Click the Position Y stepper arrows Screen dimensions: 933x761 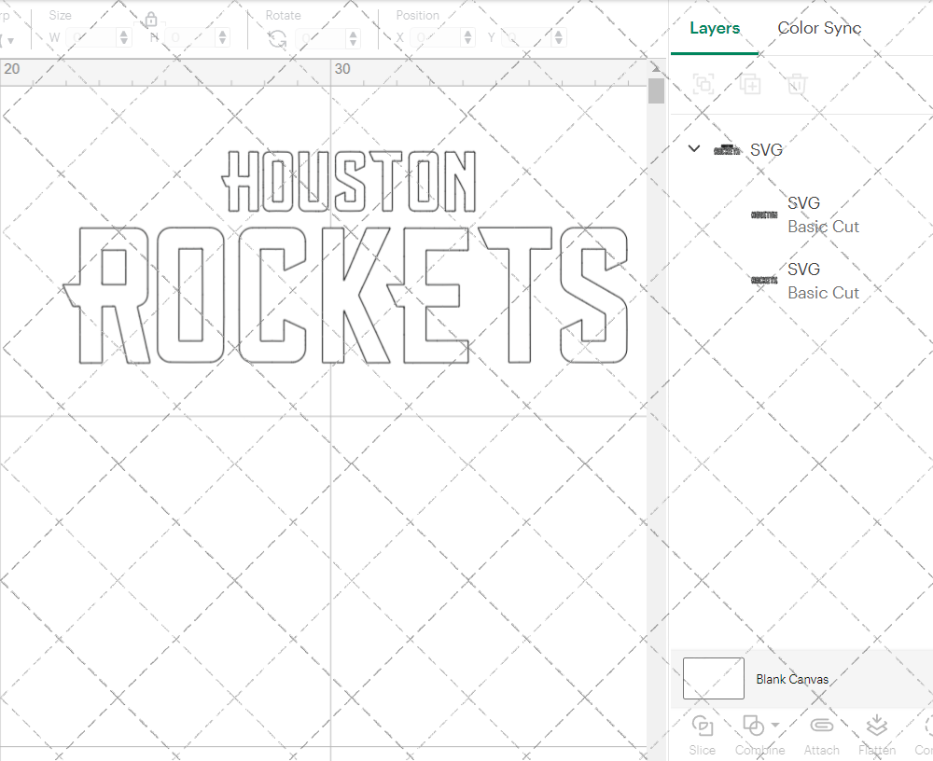pos(559,37)
